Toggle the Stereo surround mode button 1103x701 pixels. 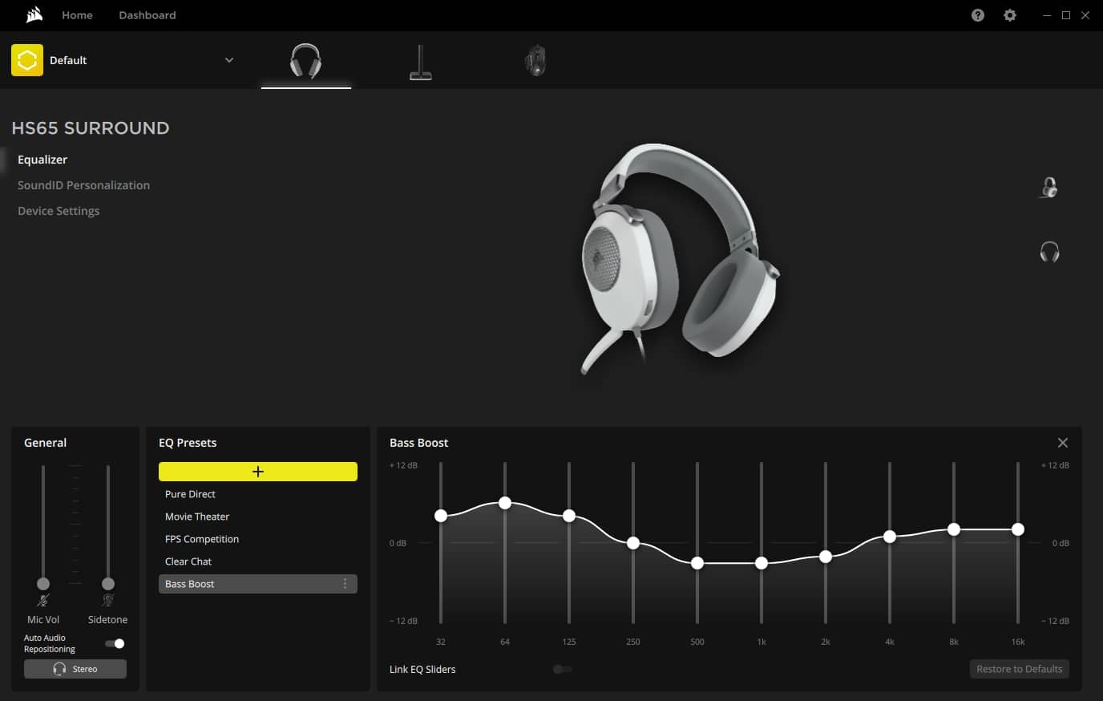75,669
